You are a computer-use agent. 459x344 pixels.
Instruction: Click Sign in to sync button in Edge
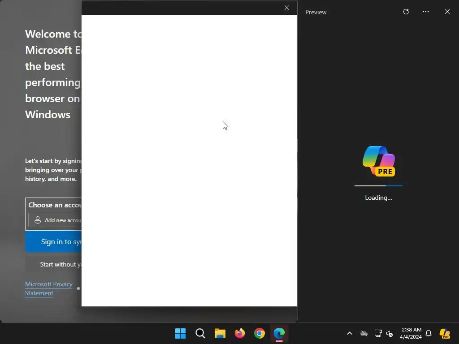point(53,241)
